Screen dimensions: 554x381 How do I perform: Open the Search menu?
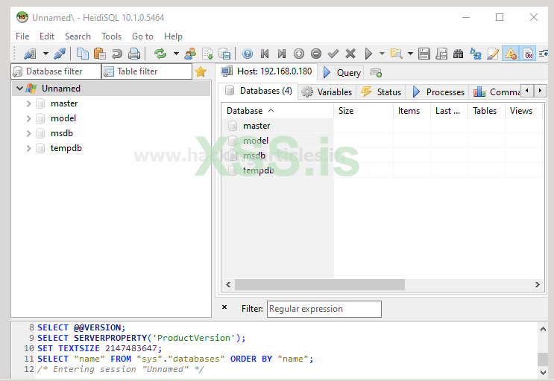tap(78, 36)
